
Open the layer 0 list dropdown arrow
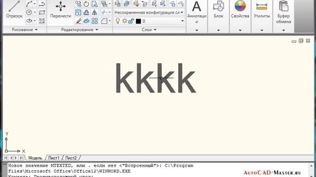click(x=182, y=21)
